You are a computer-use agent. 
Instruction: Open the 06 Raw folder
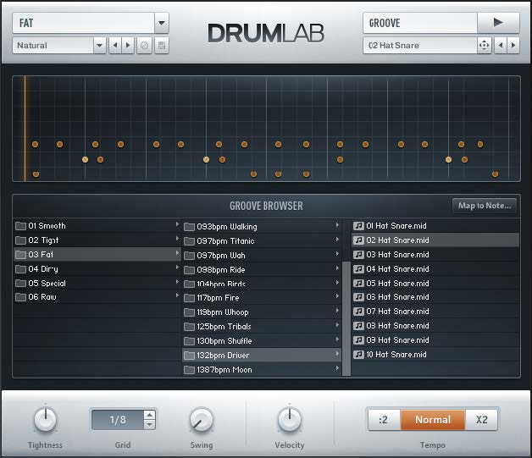point(97,297)
